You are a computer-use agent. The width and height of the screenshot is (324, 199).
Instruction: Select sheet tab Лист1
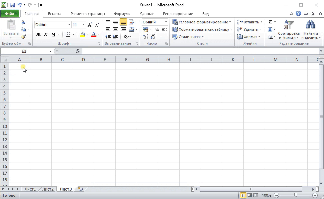tap(30, 189)
